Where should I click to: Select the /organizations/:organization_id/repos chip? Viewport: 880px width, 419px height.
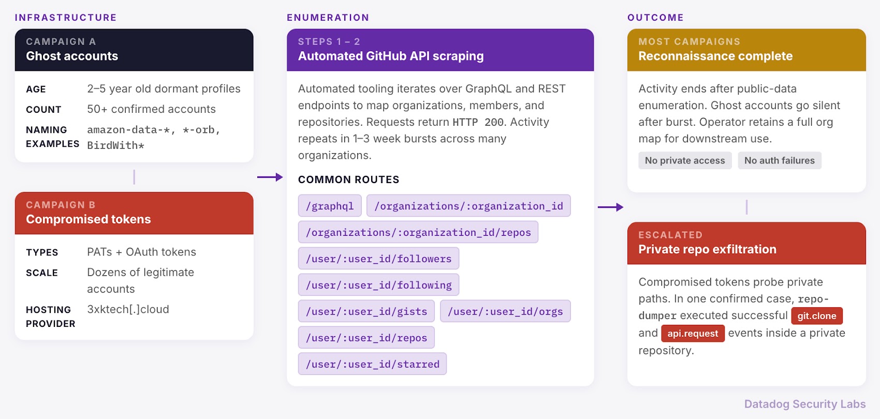click(418, 232)
